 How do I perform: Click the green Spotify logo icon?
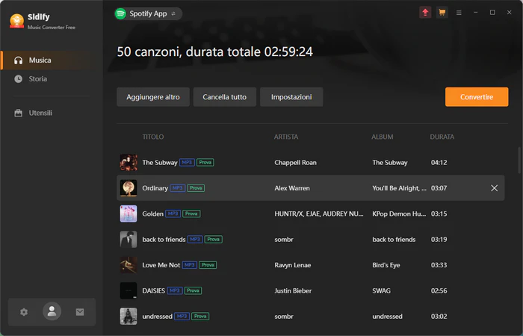(x=120, y=13)
